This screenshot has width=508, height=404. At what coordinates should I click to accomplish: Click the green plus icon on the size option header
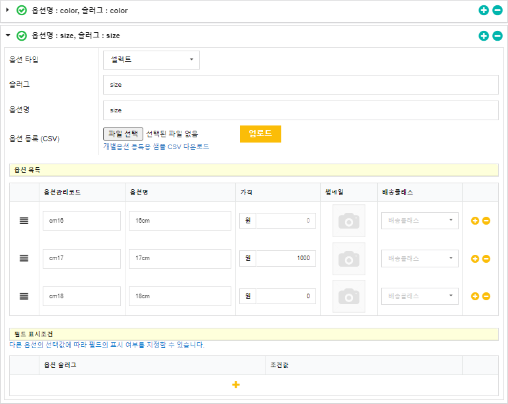[x=484, y=35]
